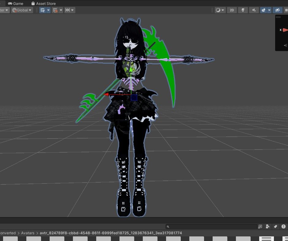Open the Global handle rotation dropdown
Viewport: 288px width, 241px height.
(x=22, y=10)
